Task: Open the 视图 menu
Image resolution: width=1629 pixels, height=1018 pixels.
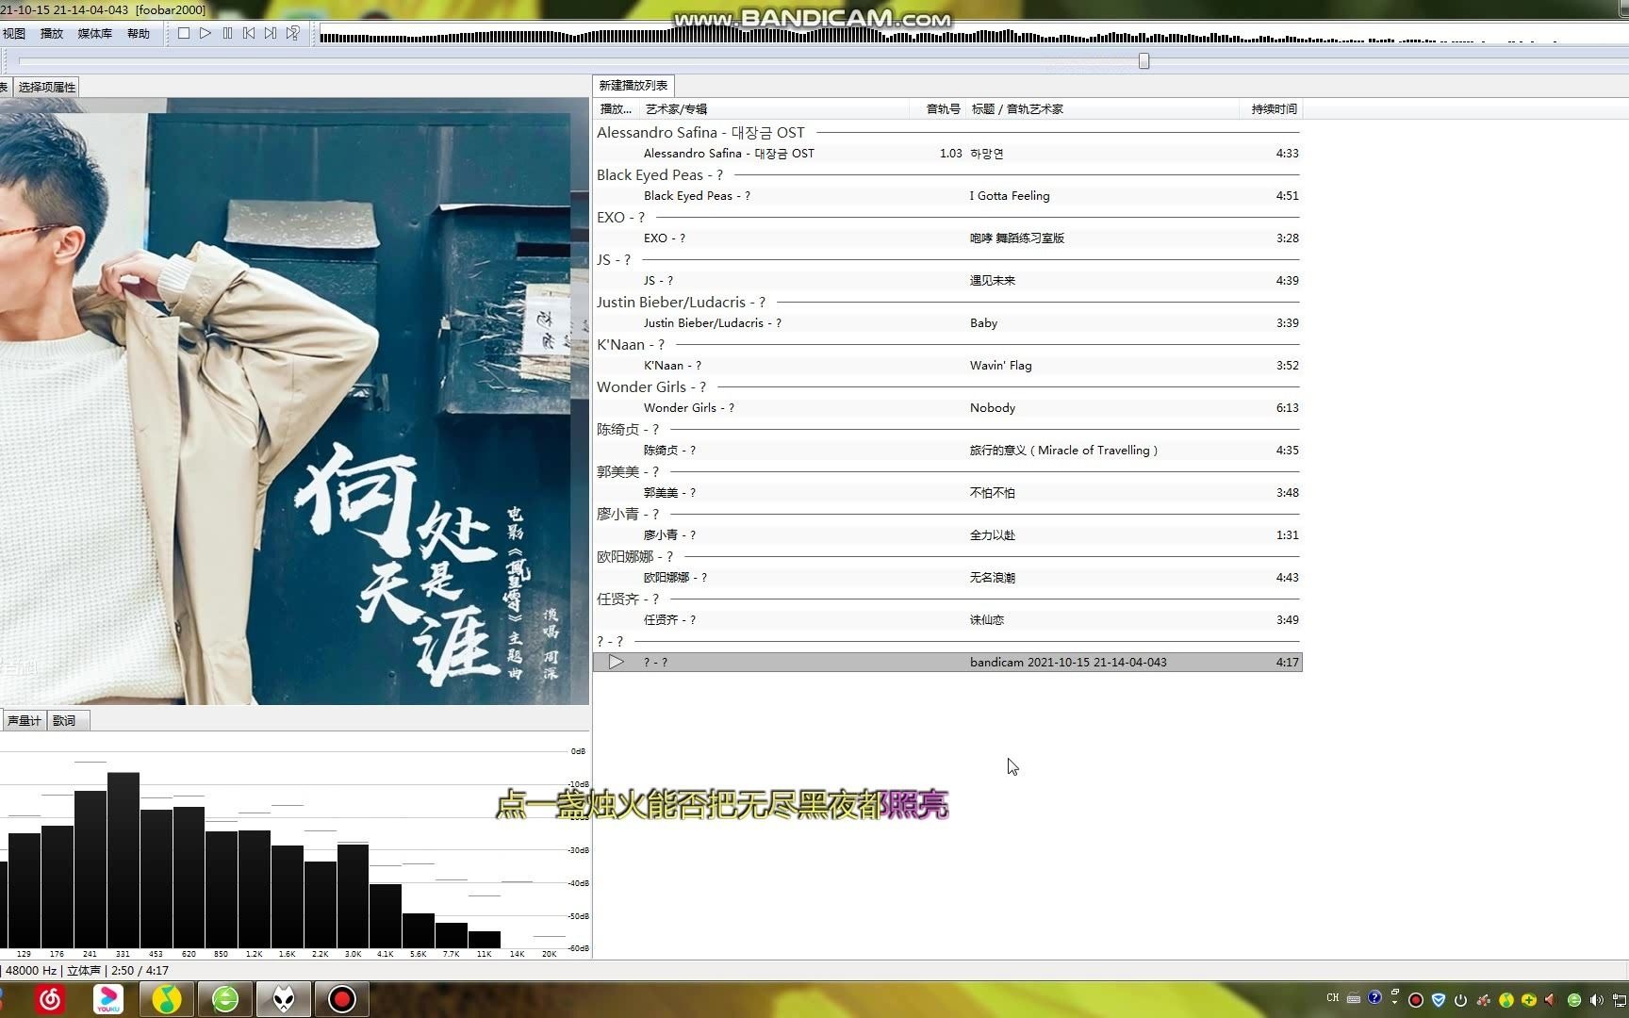Action: (14, 33)
